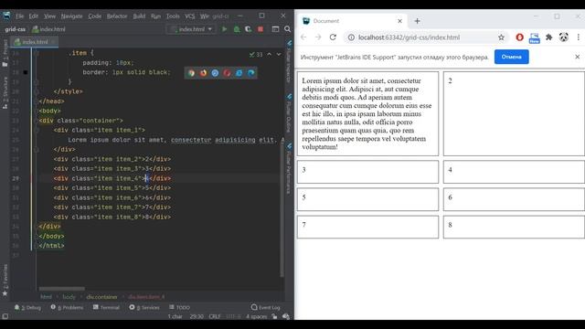This screenshot has height=329, width=585.
Task: Click the editor vertical scrollbar
Action: point(282,211)
